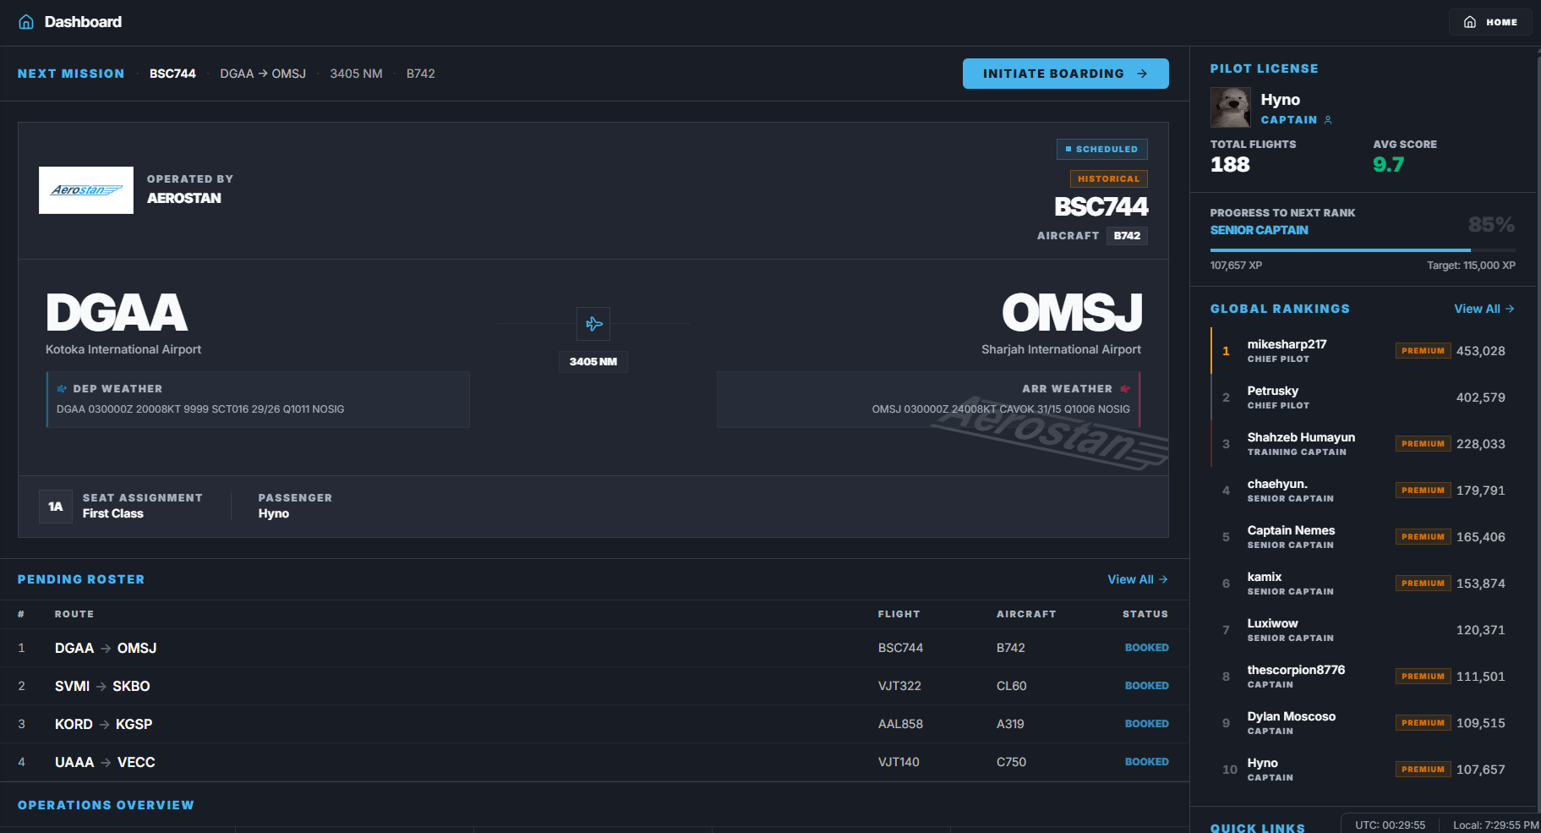
Task: Click the arrow icon on Initiate Boarding
Action: [1142, 74]
